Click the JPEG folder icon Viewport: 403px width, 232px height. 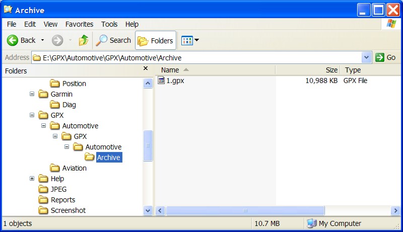43,189
